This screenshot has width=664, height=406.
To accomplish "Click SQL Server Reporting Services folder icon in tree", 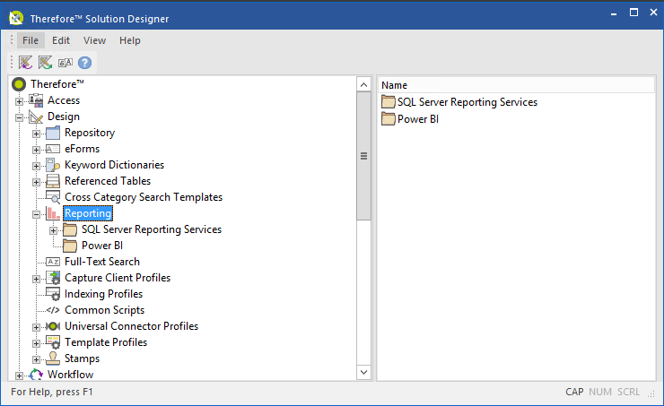I will tap(70, 229).
